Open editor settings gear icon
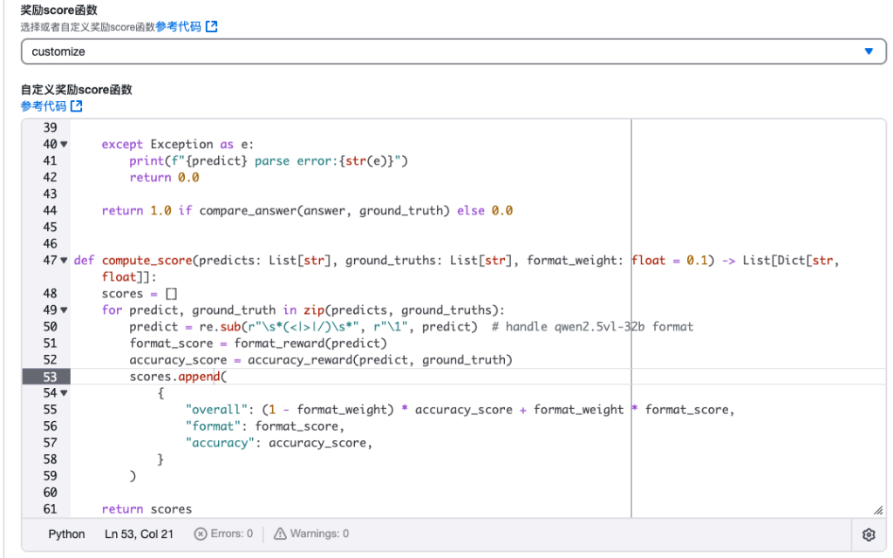893x558 pixels. 869,534
